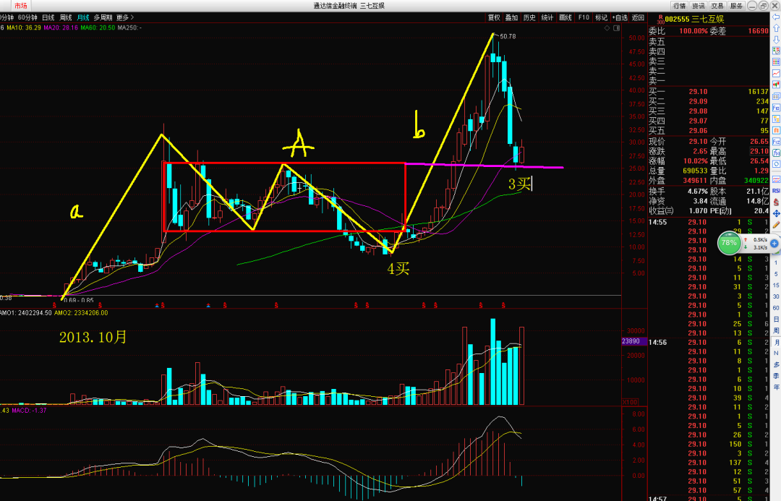The height and width of the screenshot is (501, 781).
Task: Open the RSI indicator icon
Action: pyautogui.click(x=776, y=191)
